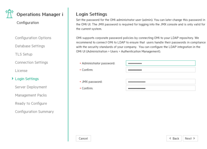This screenshot has height=149, width=207.
Task: Open Connection Settings step
Action: [32, 63]
